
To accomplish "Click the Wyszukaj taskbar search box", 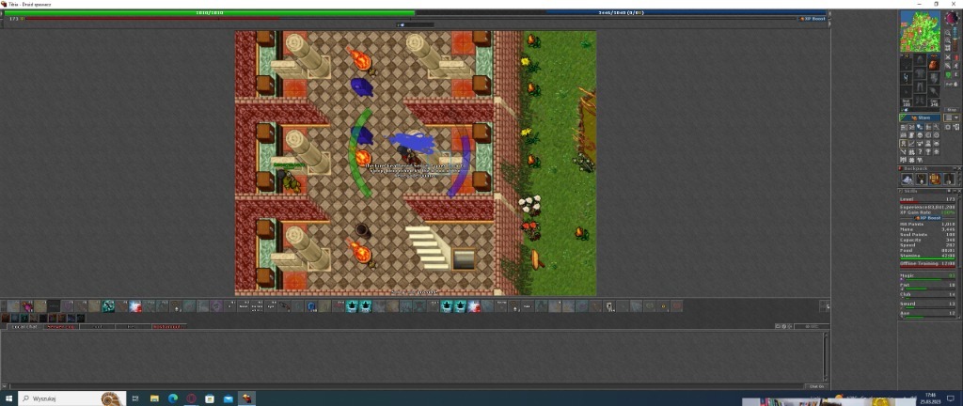I will (72, 398).
